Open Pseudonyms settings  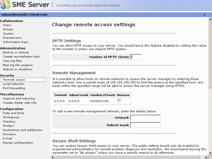coord(12,38)
